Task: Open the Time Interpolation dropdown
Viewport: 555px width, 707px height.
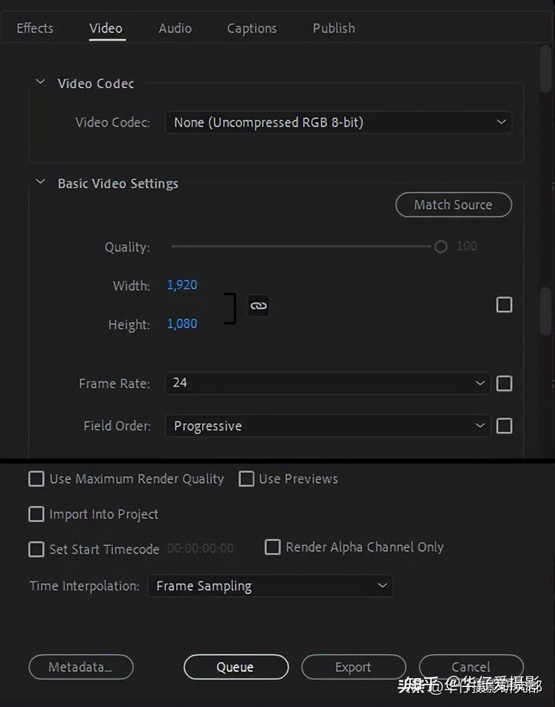Action: (270, 586)
